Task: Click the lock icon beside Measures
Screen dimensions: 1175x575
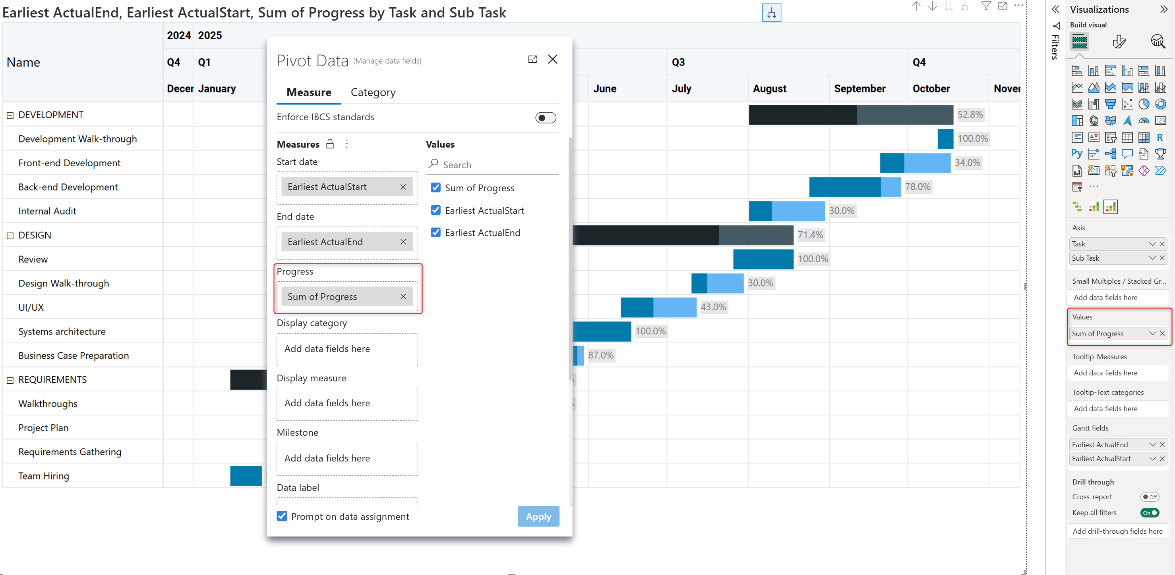Action: click(330, 144)
